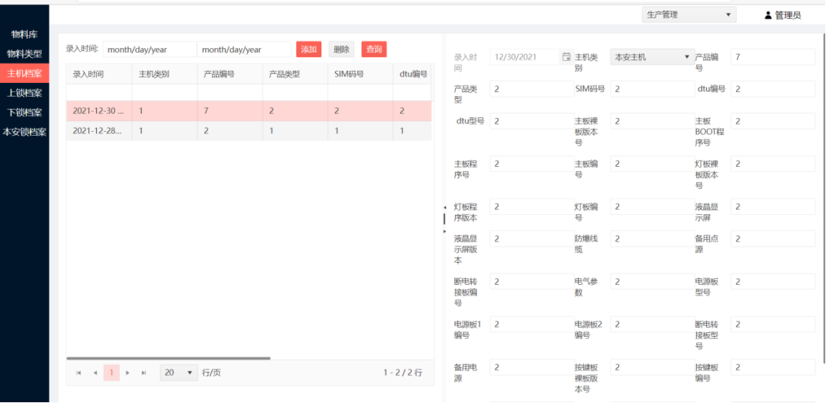Go to next page of the grid
The width and height of the screenshot is (826, 403).
click(x=127, y=373)
